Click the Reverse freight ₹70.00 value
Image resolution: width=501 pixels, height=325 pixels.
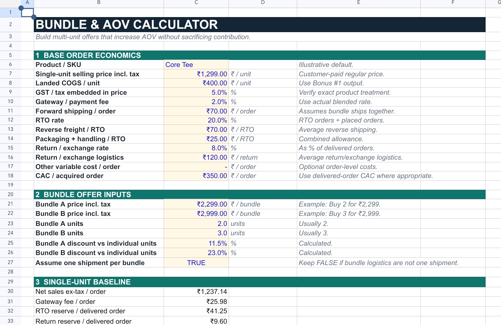click(217, 130)
